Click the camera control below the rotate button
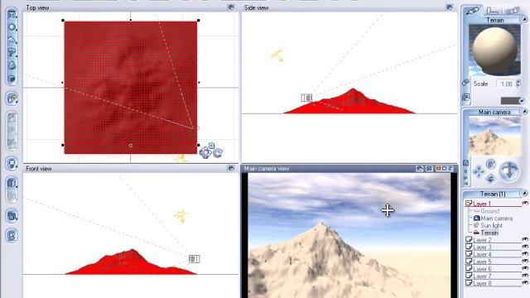This screenshot has height=298, width=530. point(491,178)
